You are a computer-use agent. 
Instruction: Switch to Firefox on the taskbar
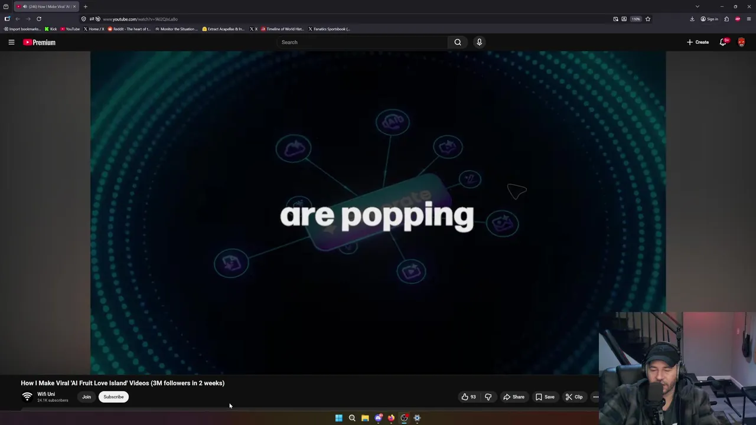(391, 418)
